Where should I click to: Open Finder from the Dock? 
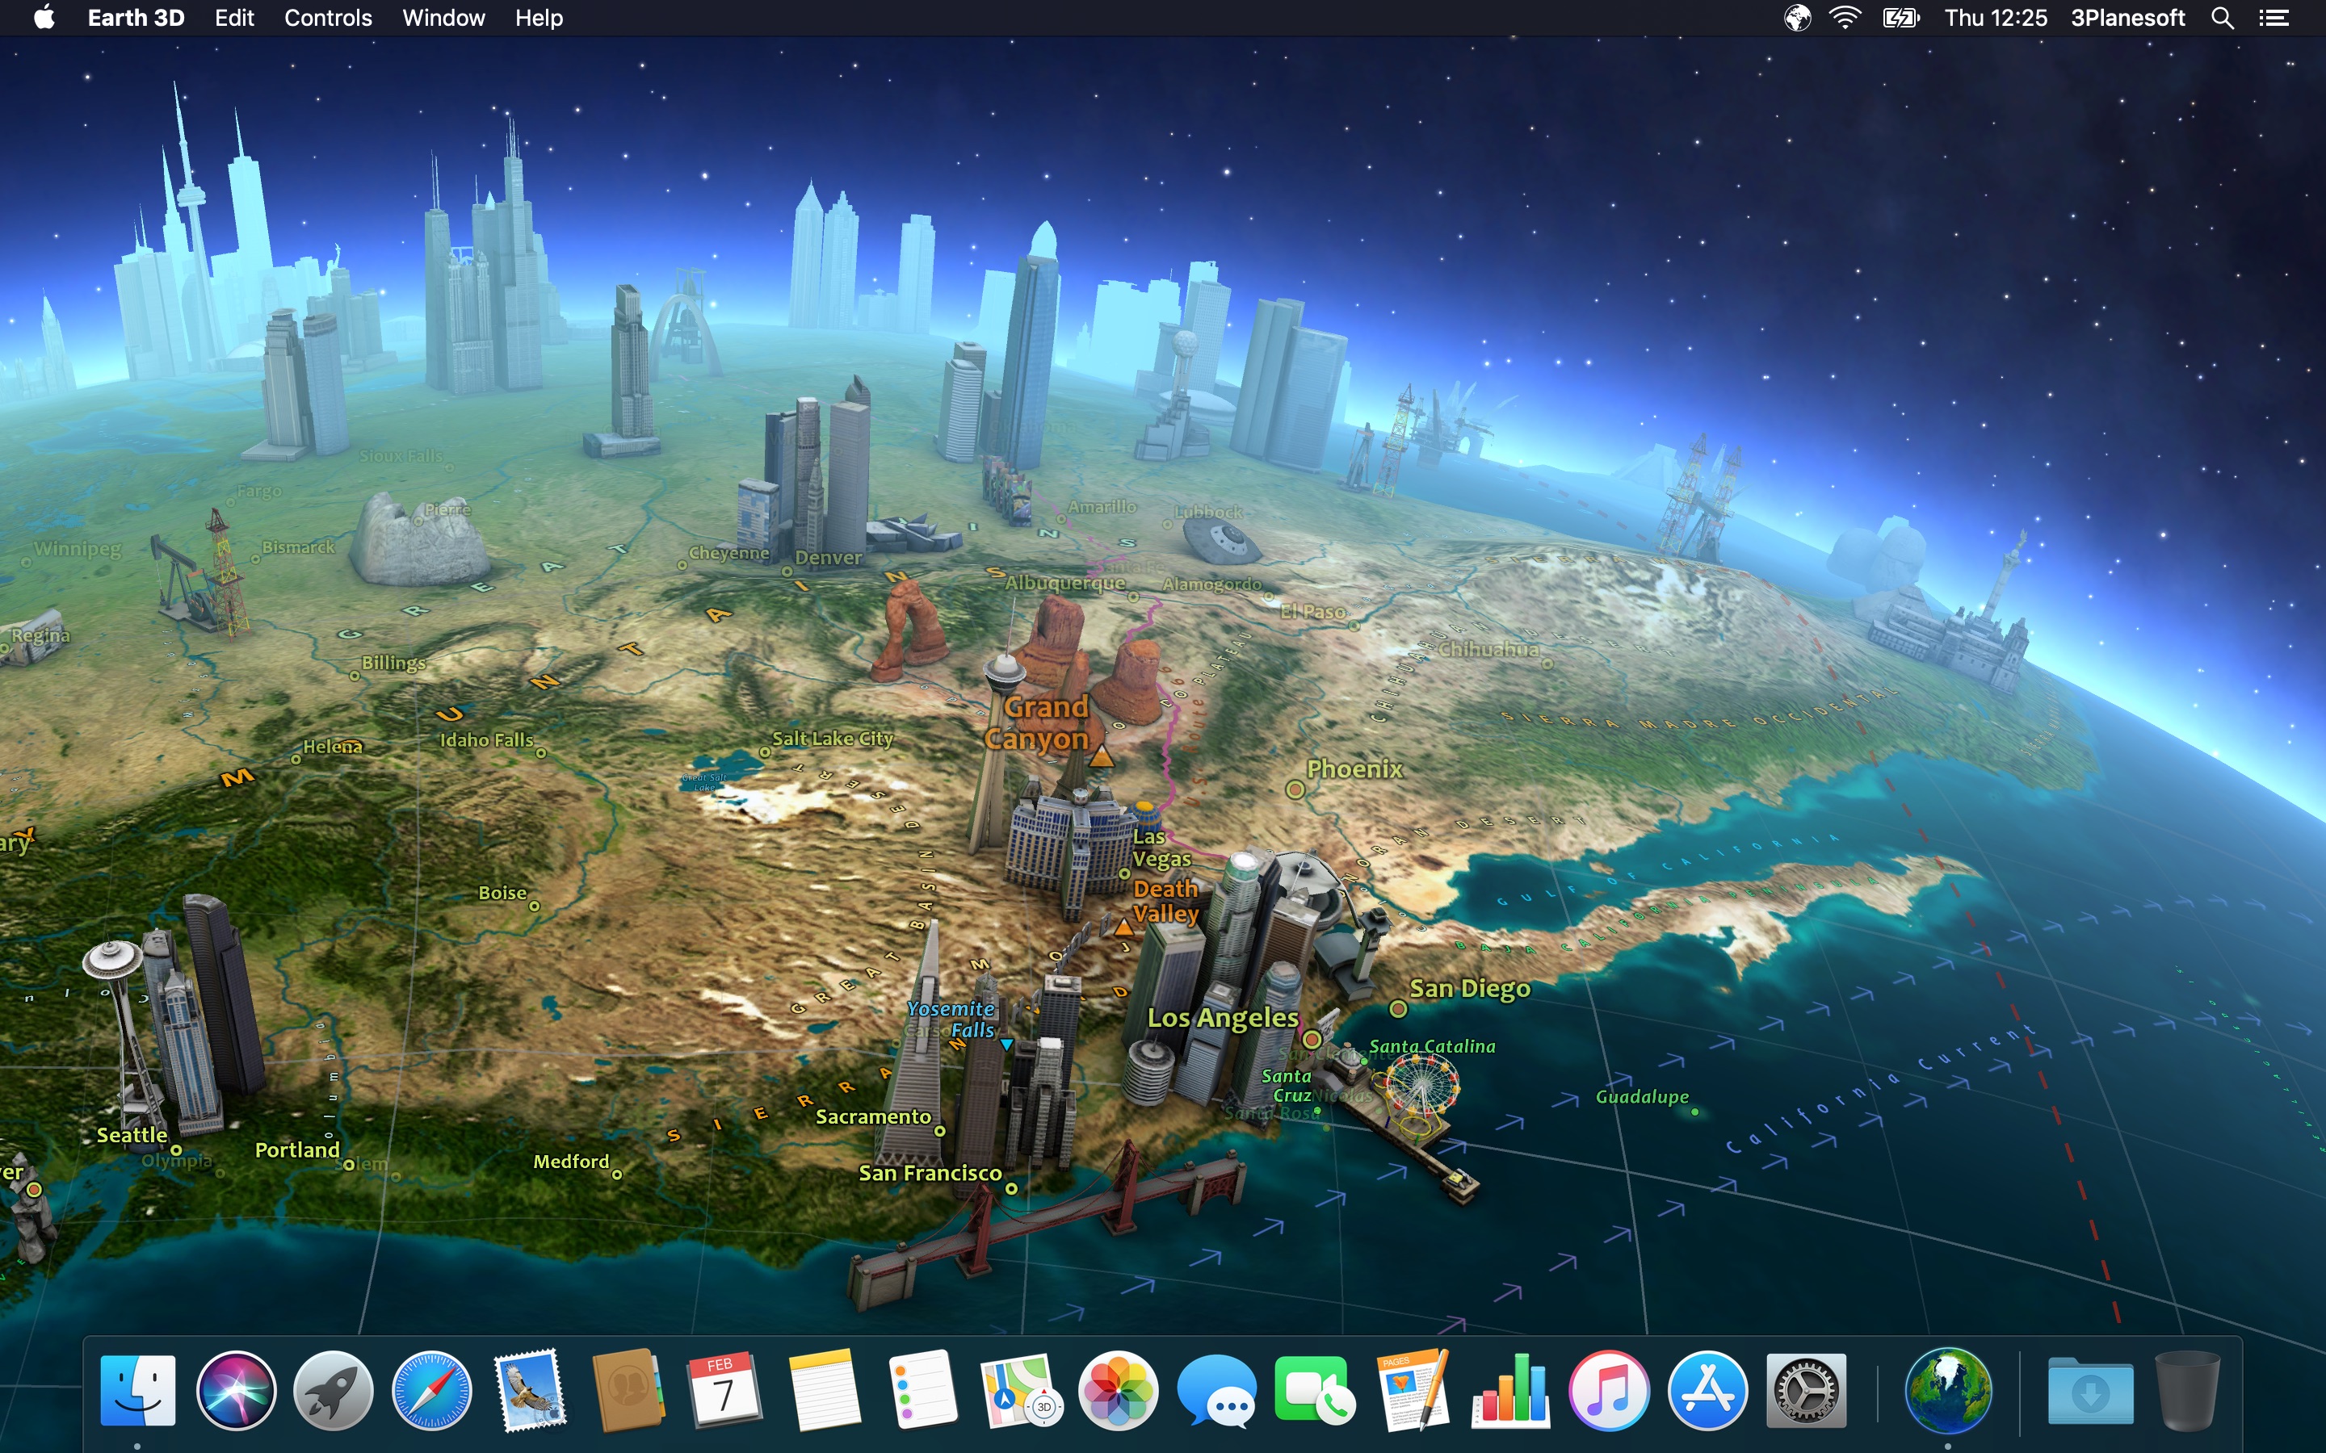[x=137, y=1389]
